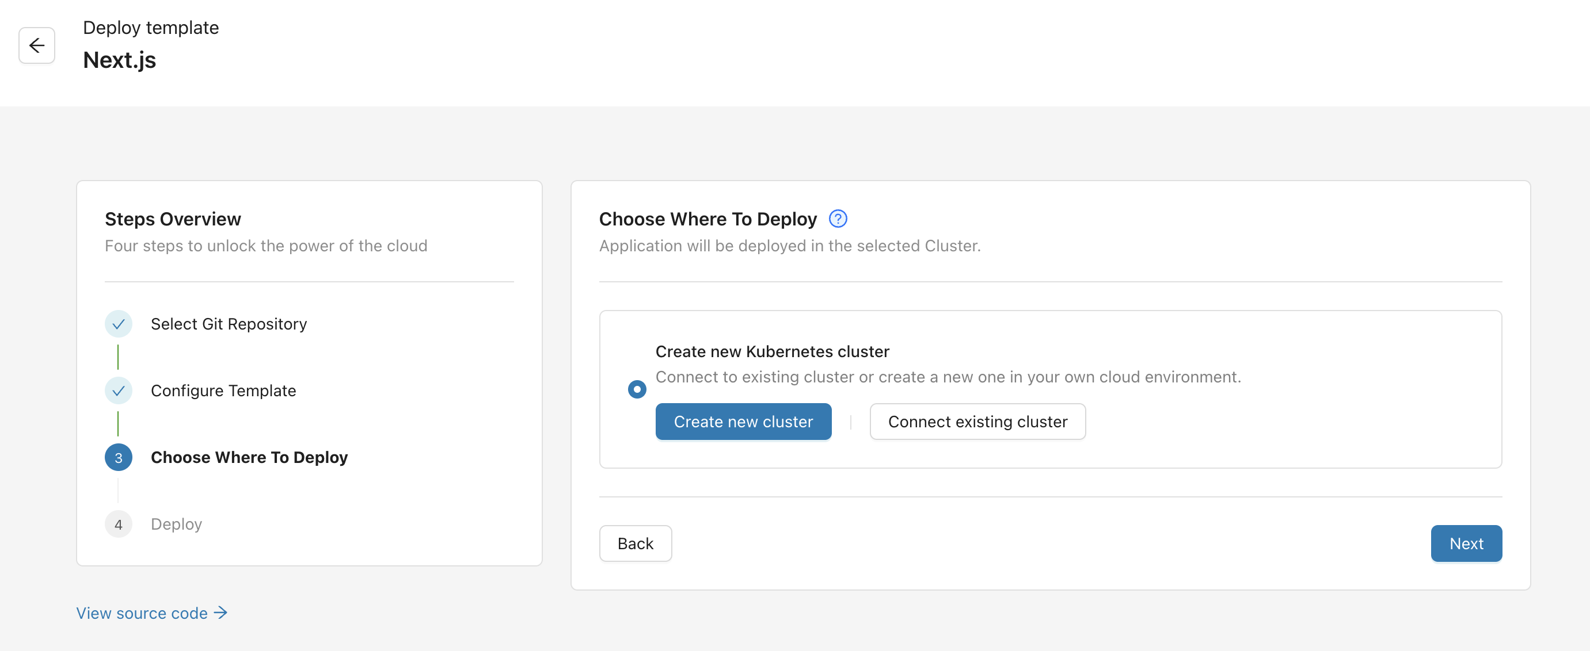Viewport: 1590px width, 651px height.
Task: Click the step 3 circle icon
Action: 119,457
